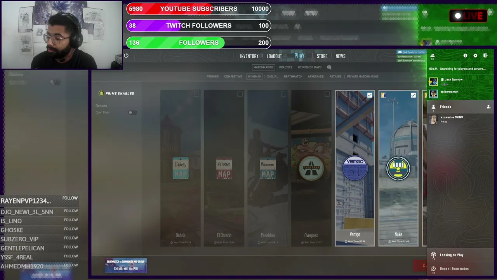The width and height of the screenshot is (497, 280).
Task: Click the Friends list person icon
Action: point(433,107)
